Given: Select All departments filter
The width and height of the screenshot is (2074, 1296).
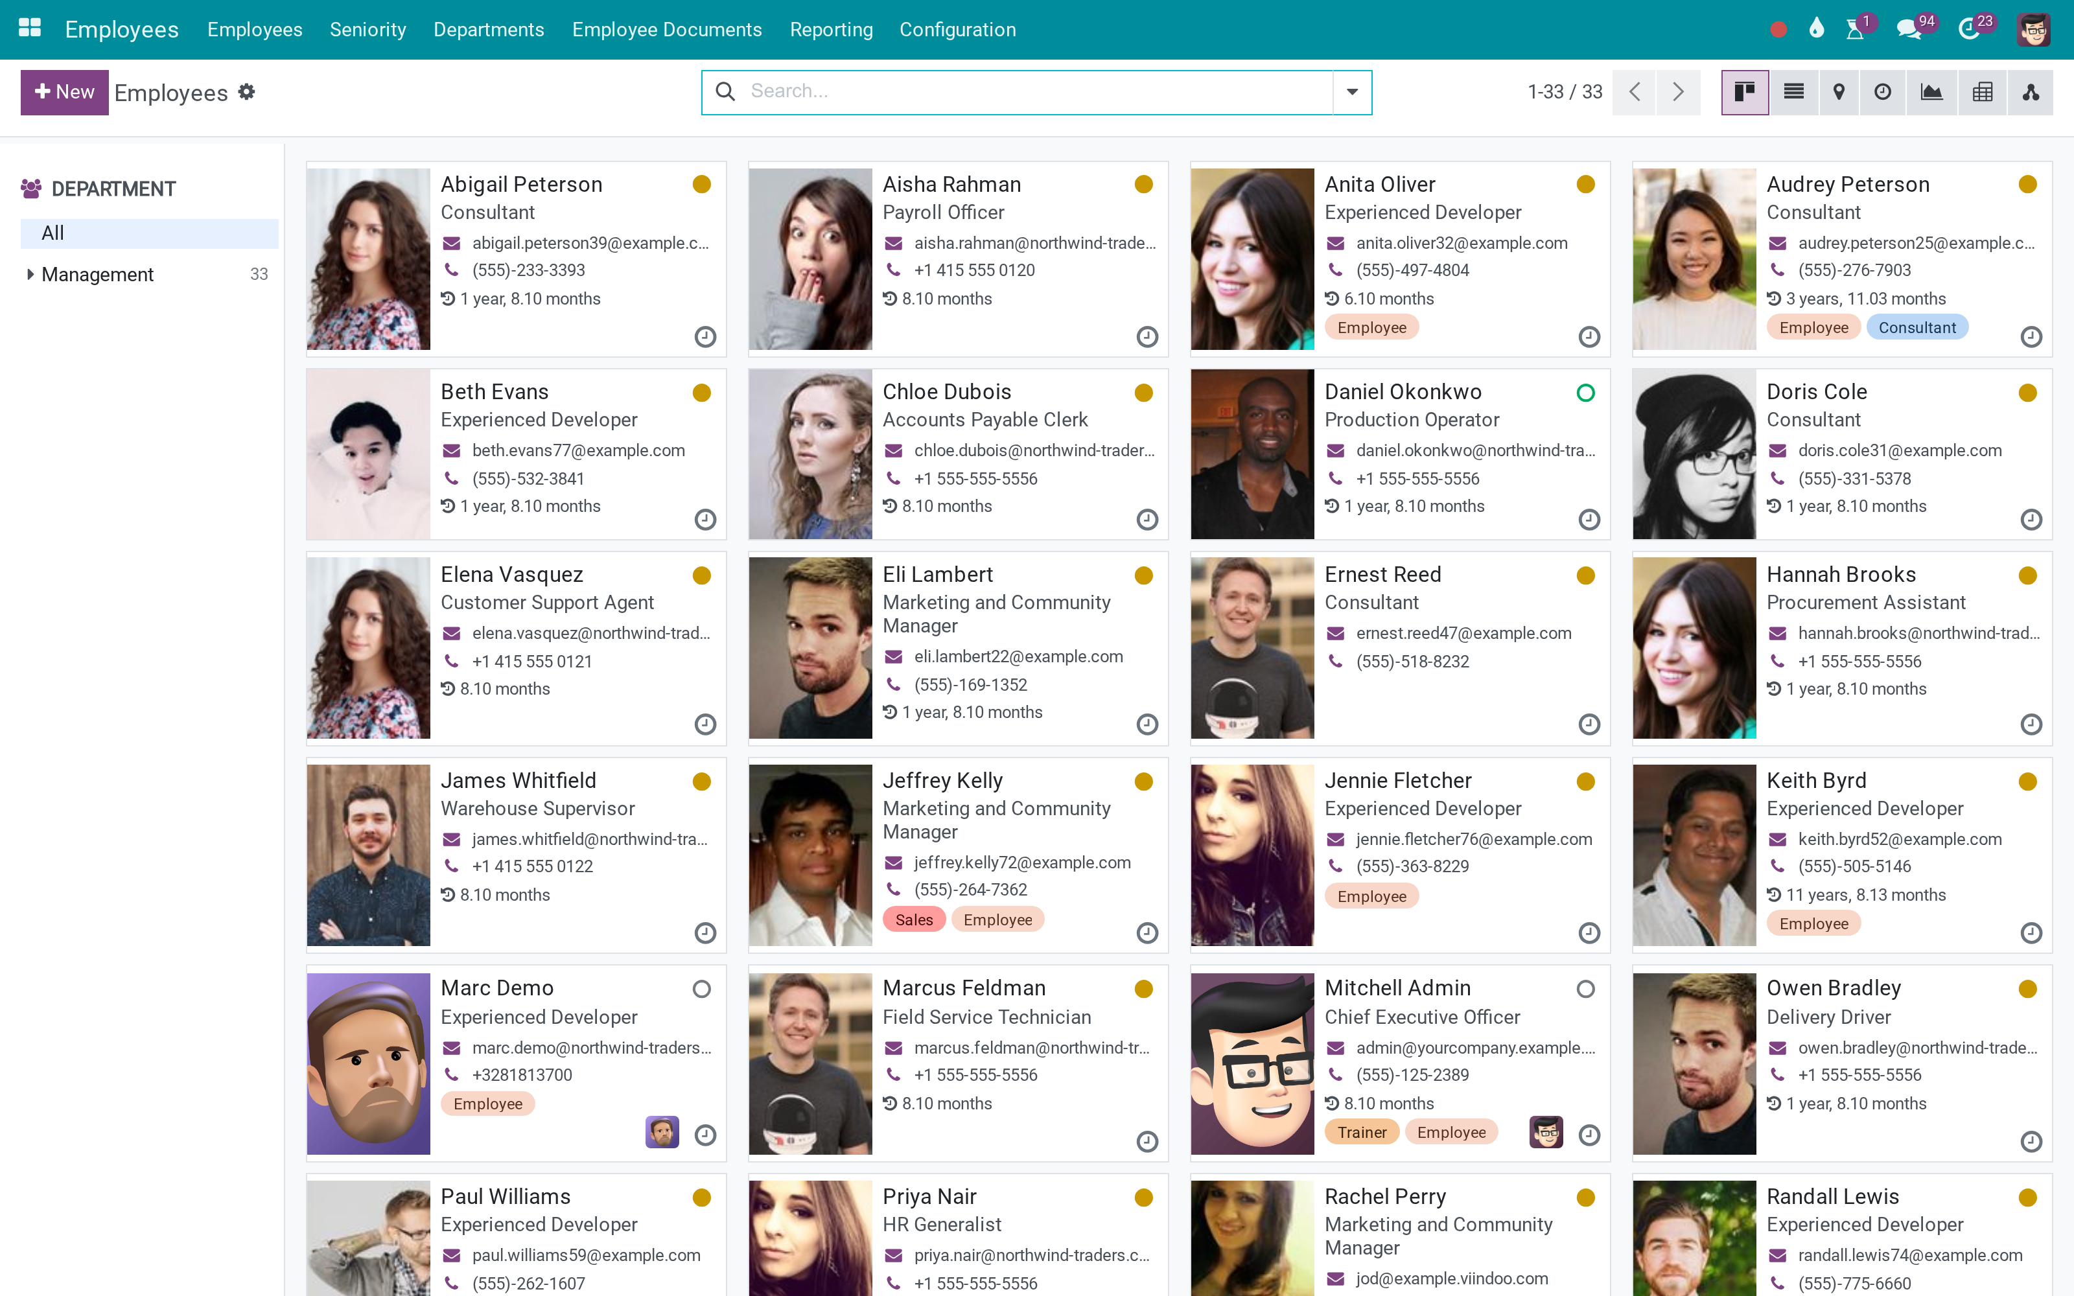Looking at the screenshot, I should (149, 233).
